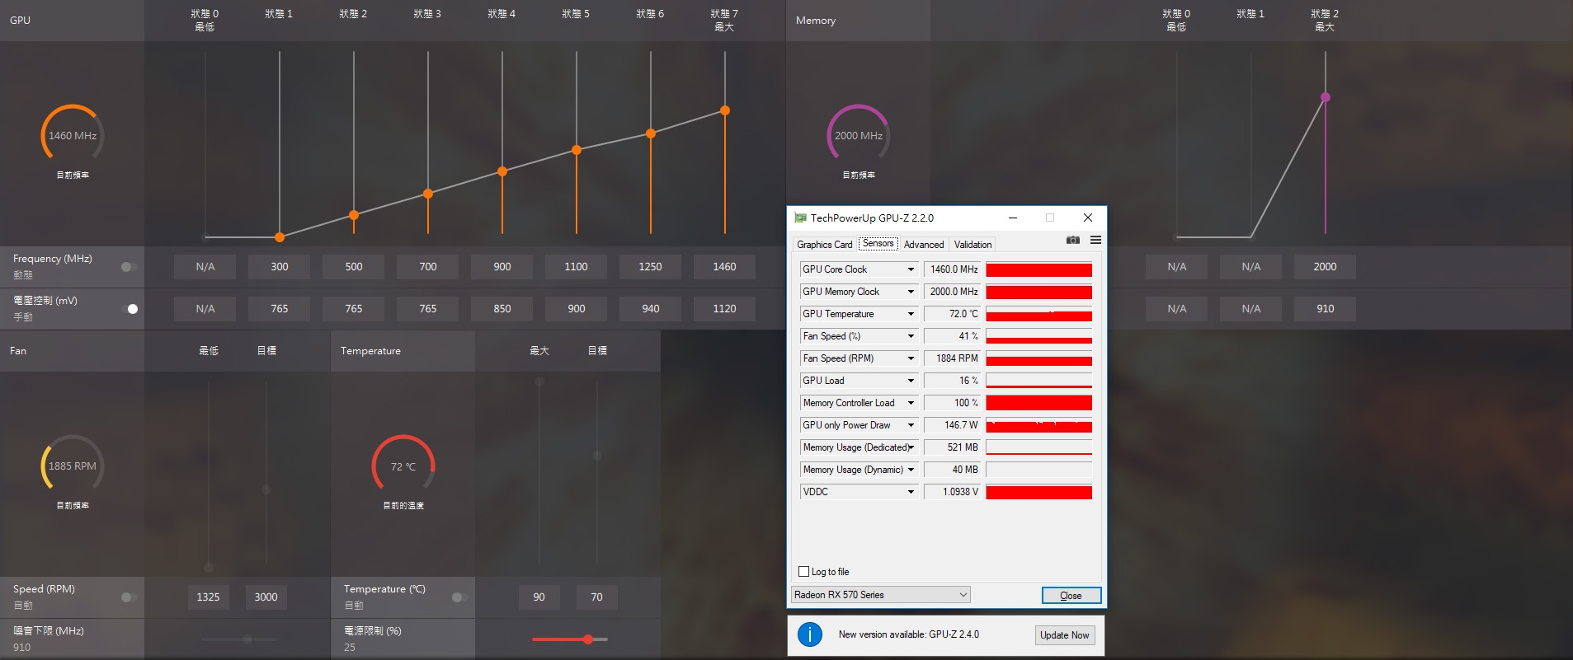Minimize the GPU-Z window
This screenshot has width=1573, height=660.
pyautogui.click(x=1013, y=218)
